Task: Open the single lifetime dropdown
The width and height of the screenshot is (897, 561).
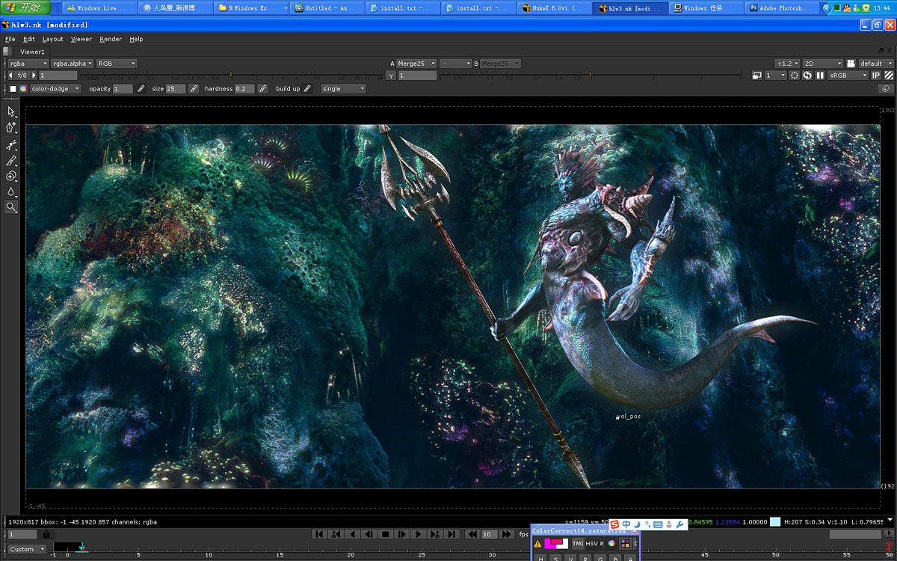Action: tap(344, 88)
